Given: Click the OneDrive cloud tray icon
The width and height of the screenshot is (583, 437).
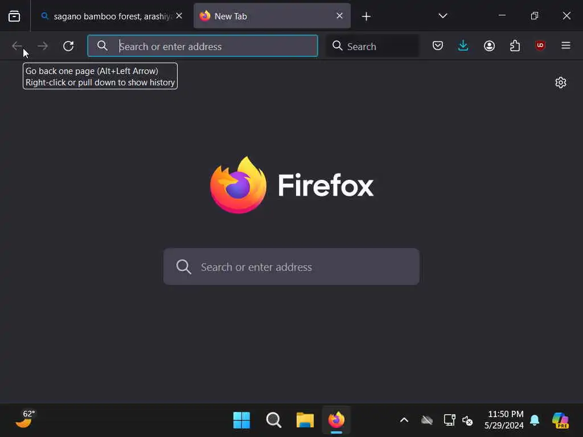Looking at the screenshot, I should click(x=427, y=420).
